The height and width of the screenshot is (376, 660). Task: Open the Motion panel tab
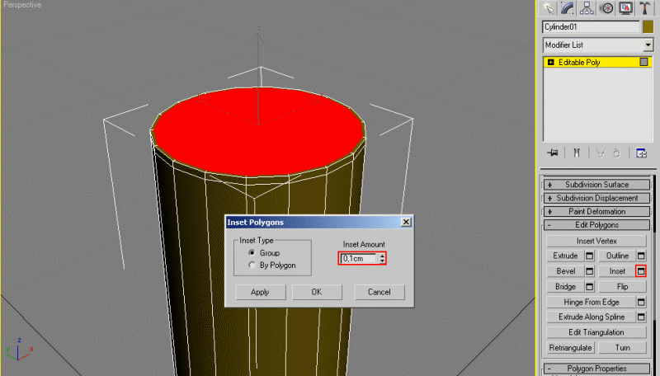[x=606, y=8]
